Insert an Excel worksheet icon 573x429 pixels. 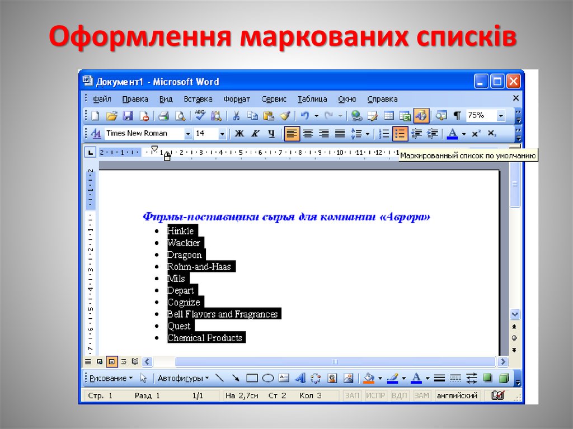tap(405, 116)
